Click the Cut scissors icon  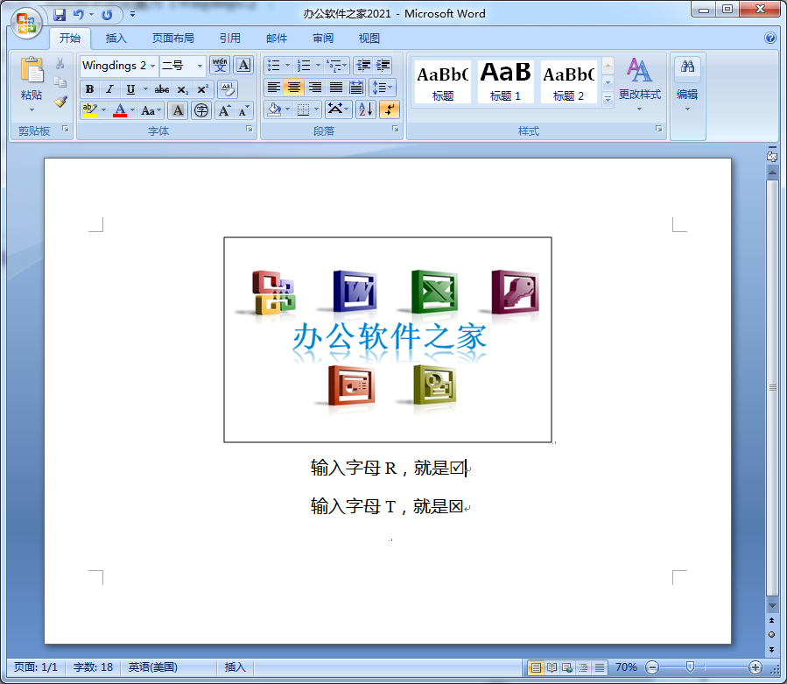[60, 63]
